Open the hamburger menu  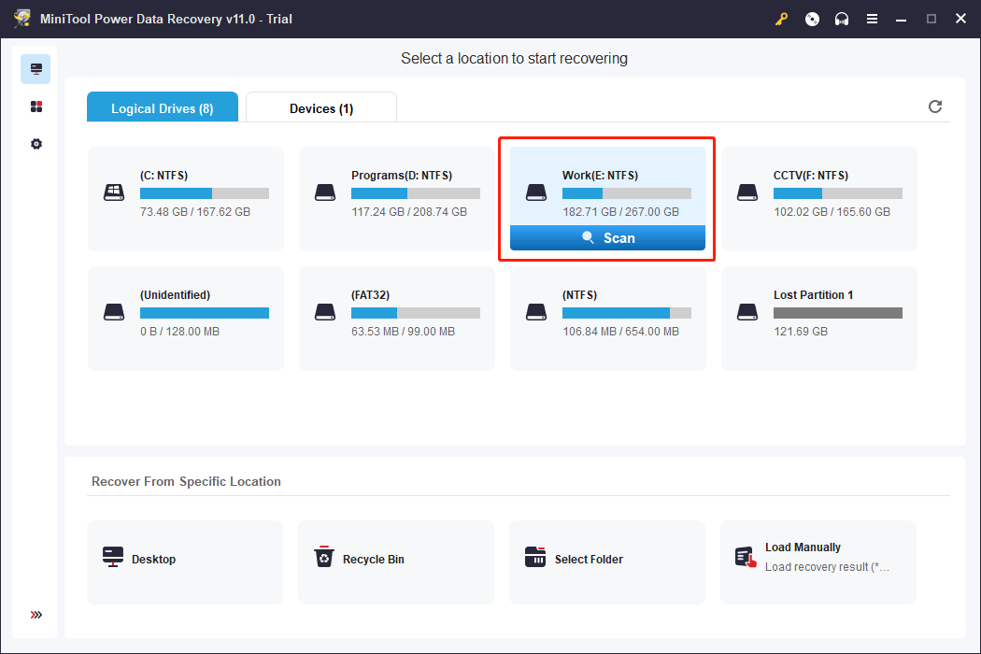pos(872,19)
